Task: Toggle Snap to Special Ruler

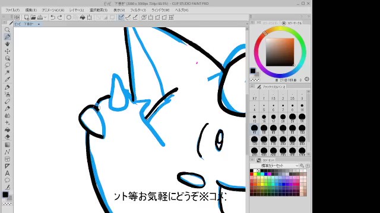Action: [x=128, y=17]
